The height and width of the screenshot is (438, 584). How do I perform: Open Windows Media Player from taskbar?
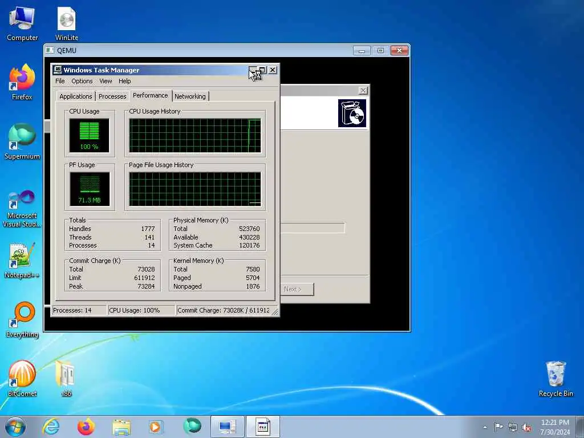pos(155,427)
